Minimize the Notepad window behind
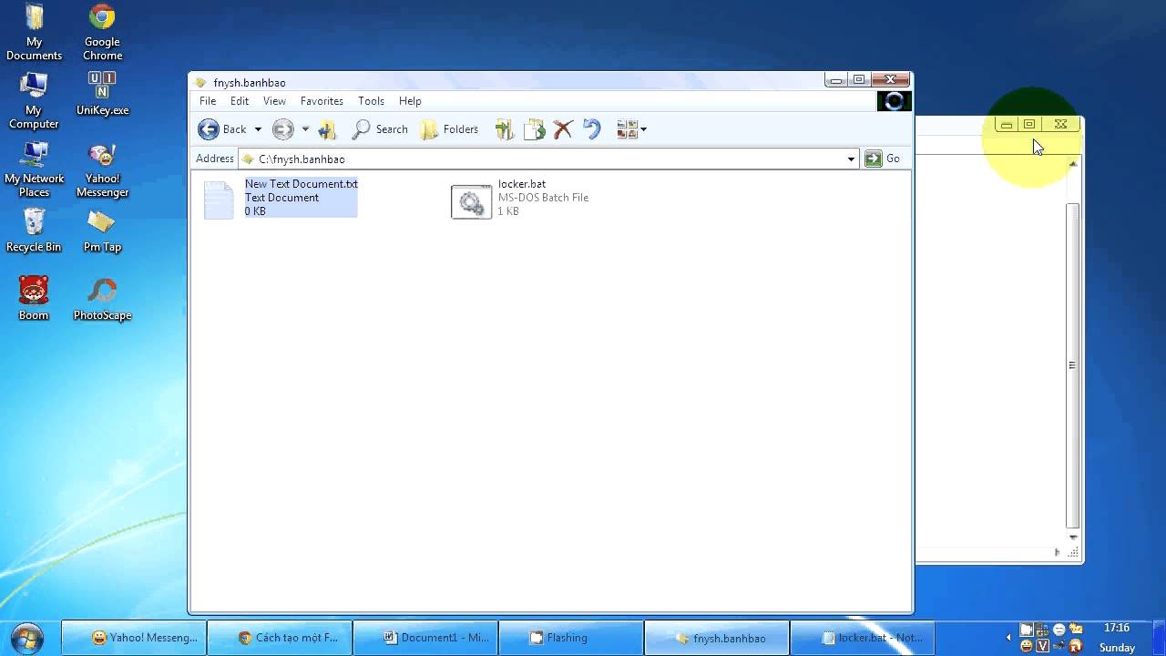Image resolution: width=1166 pixels, height=656 pixels. [x=1007, y=124]
